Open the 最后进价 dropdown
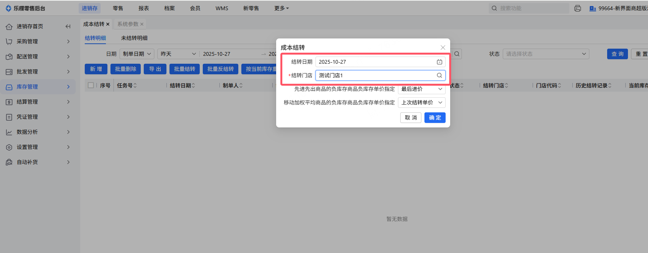 tap(421, 89)
